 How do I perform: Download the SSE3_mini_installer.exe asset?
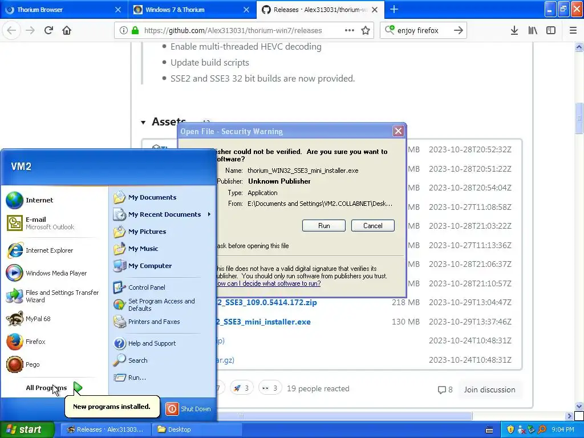[x=263, y=322]
